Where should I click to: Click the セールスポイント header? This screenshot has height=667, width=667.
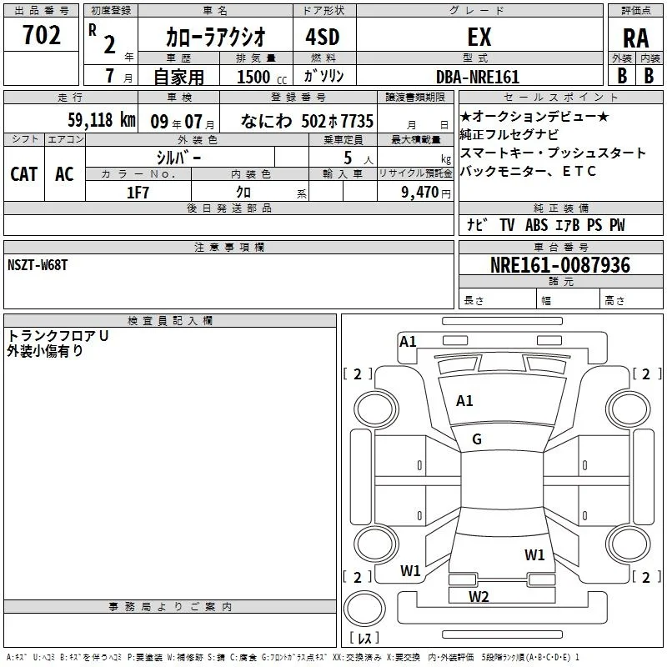coord(560,97)
